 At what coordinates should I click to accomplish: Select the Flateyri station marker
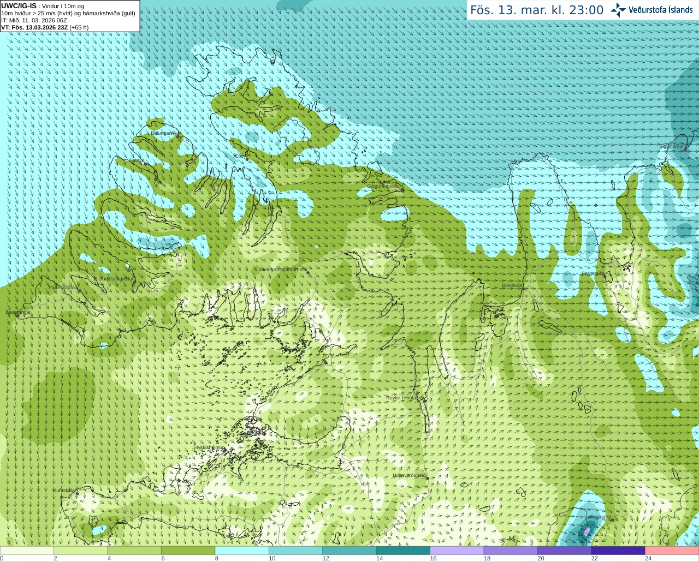coord(146,163)
